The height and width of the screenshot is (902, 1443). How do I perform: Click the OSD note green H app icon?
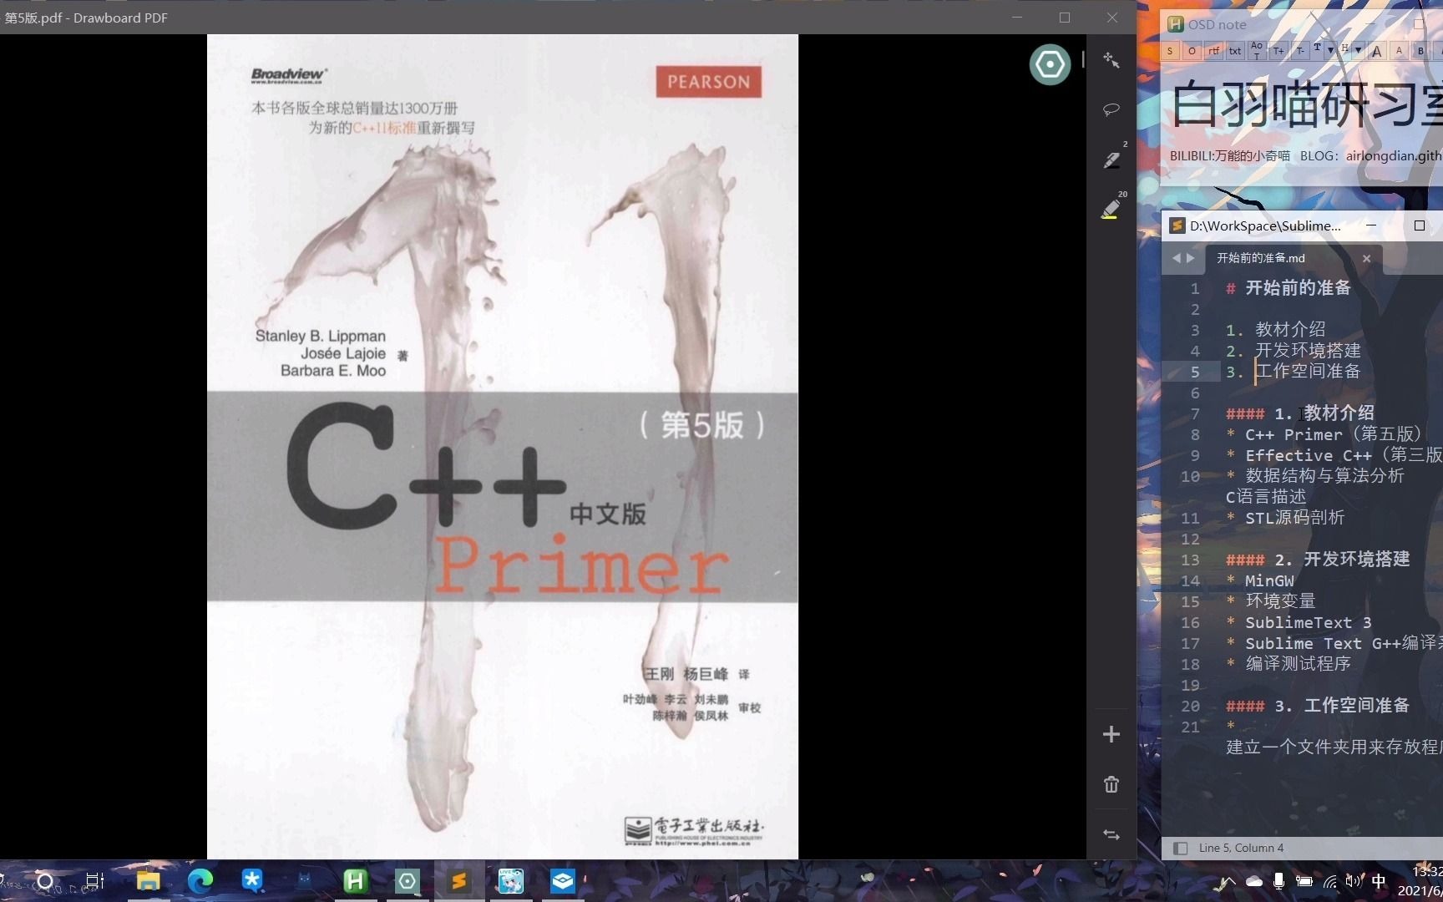(1175, 24)
